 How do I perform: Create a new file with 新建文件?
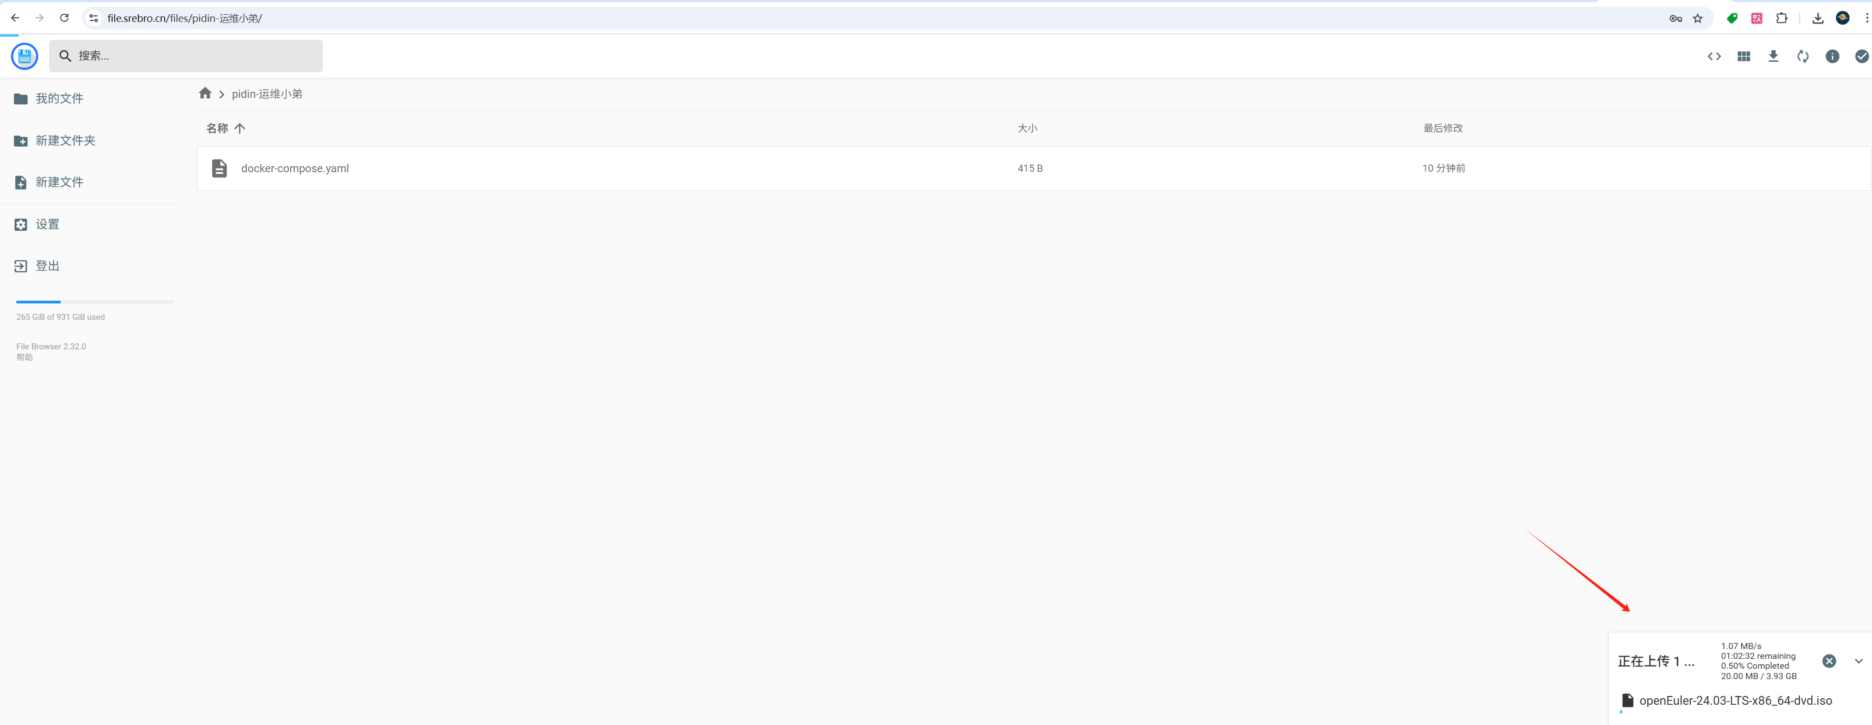point(59,182)
